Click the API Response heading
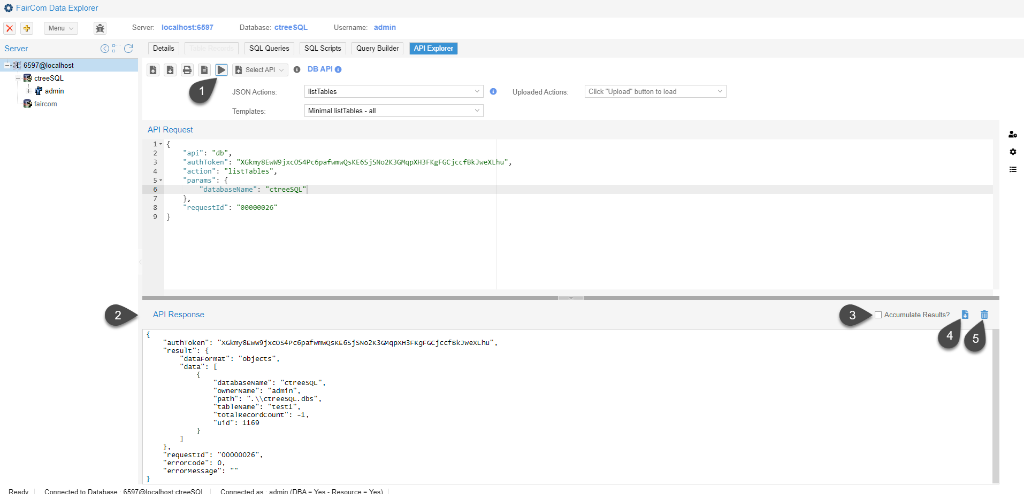Image resolution: width=1024 pixels, height=494 pixels. coord(179,315)
